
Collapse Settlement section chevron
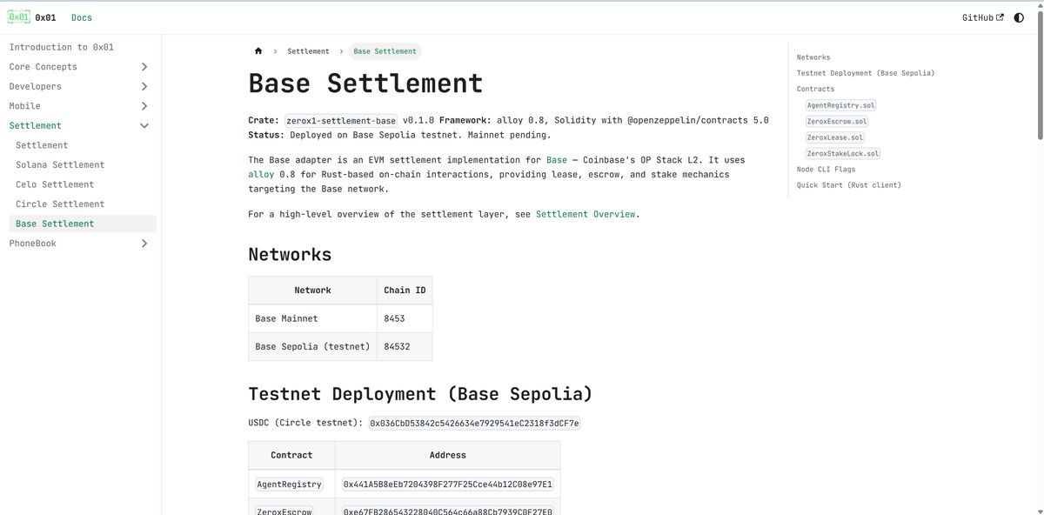[x=144, y=125]
